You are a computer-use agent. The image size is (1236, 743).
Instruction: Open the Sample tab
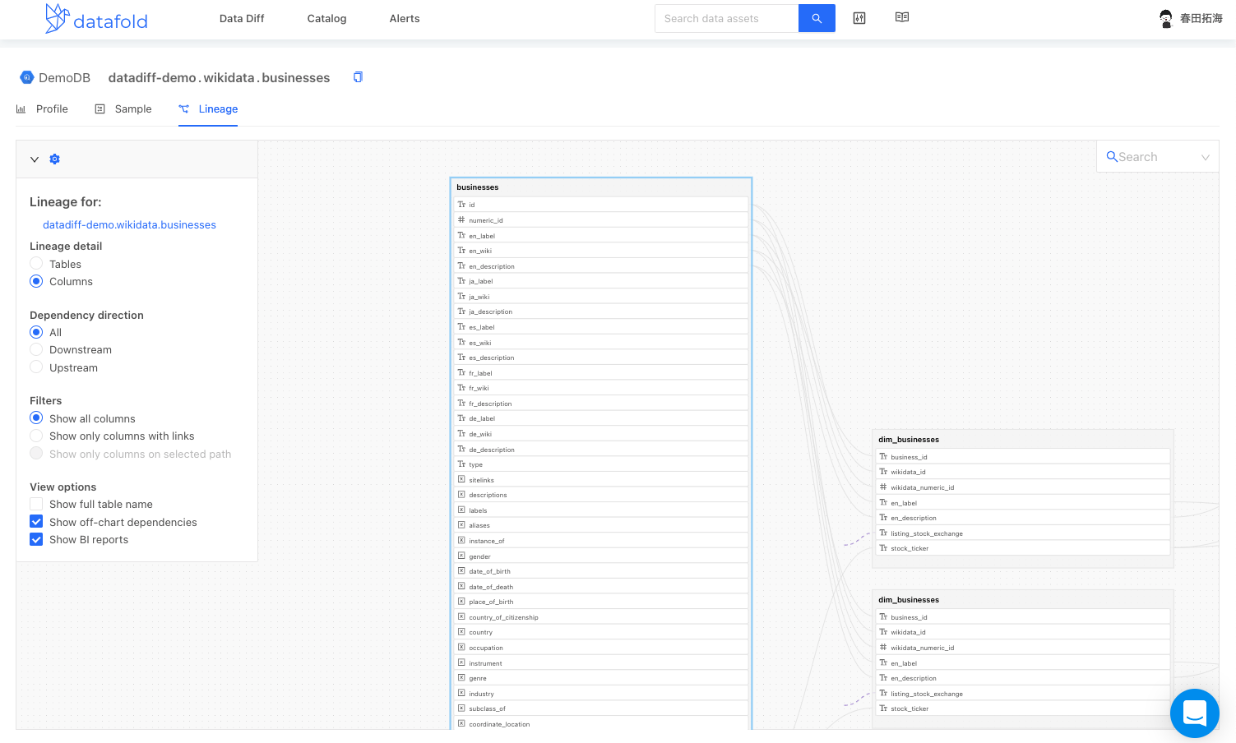pyautogui.click(x=124, y=109)
